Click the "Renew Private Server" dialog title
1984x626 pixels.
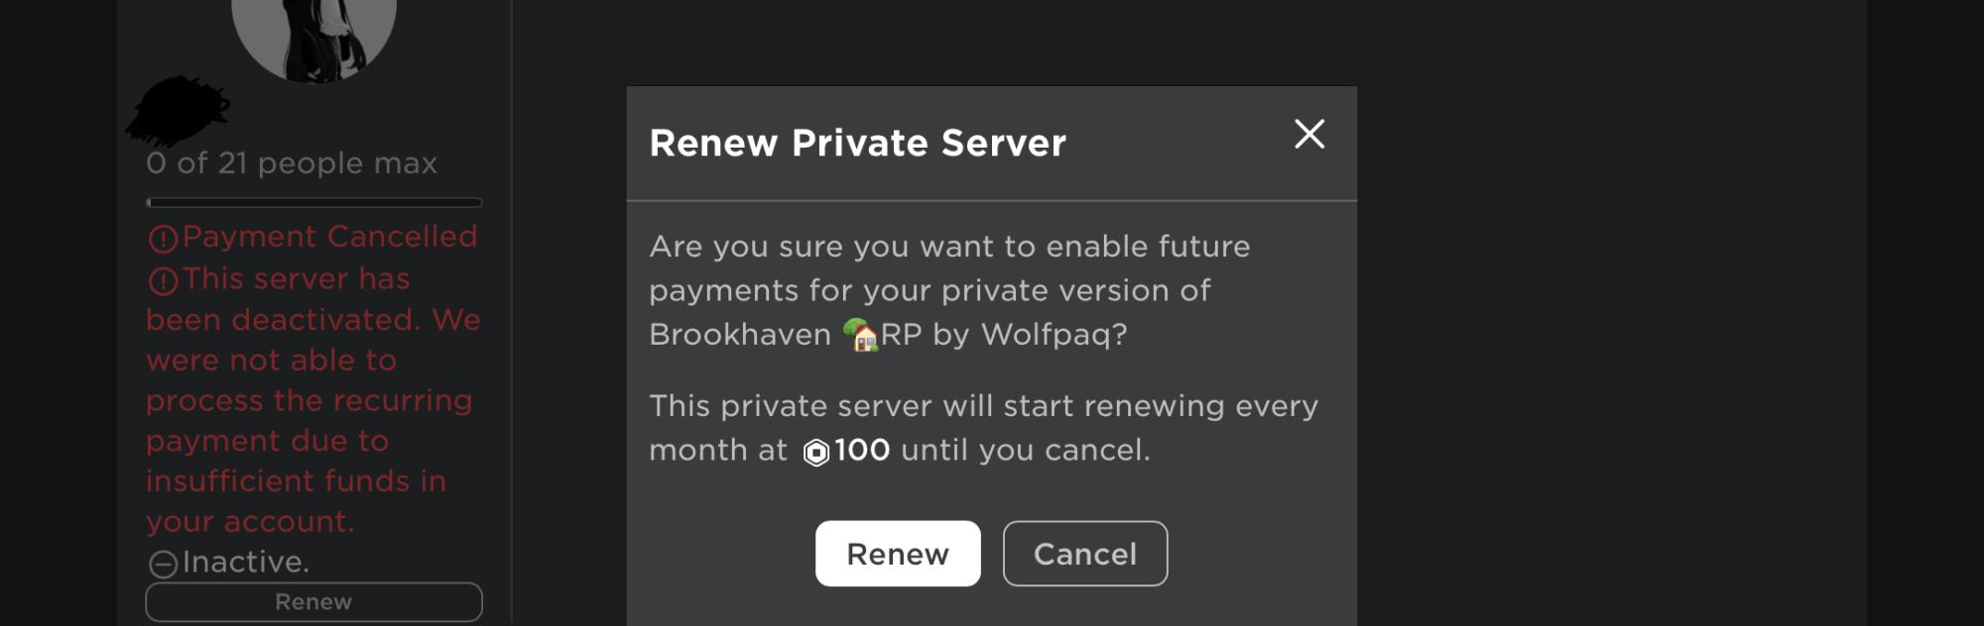coord(857,144)
